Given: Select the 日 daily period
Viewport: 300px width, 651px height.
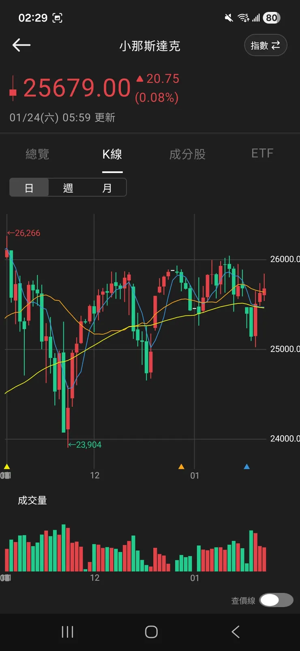Looking at the screenshot, I should tap(29, 188).
